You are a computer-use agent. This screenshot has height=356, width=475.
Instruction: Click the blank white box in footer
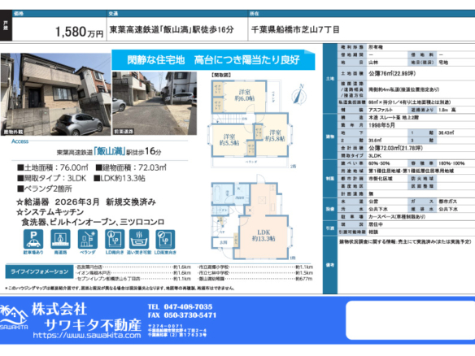pos(410,320)
